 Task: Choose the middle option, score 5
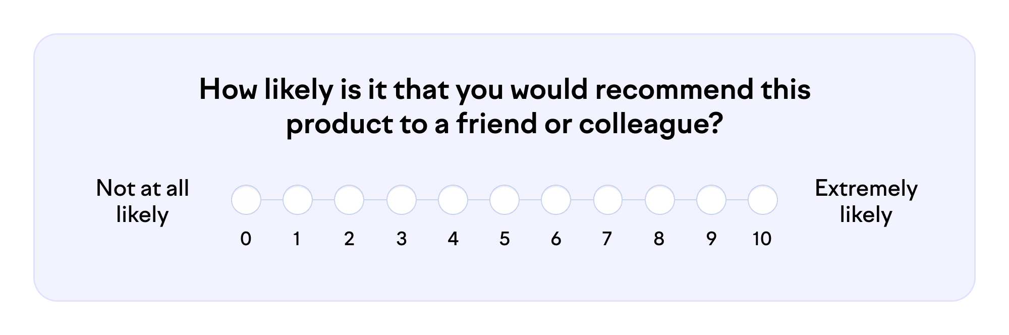coord(504,200)
